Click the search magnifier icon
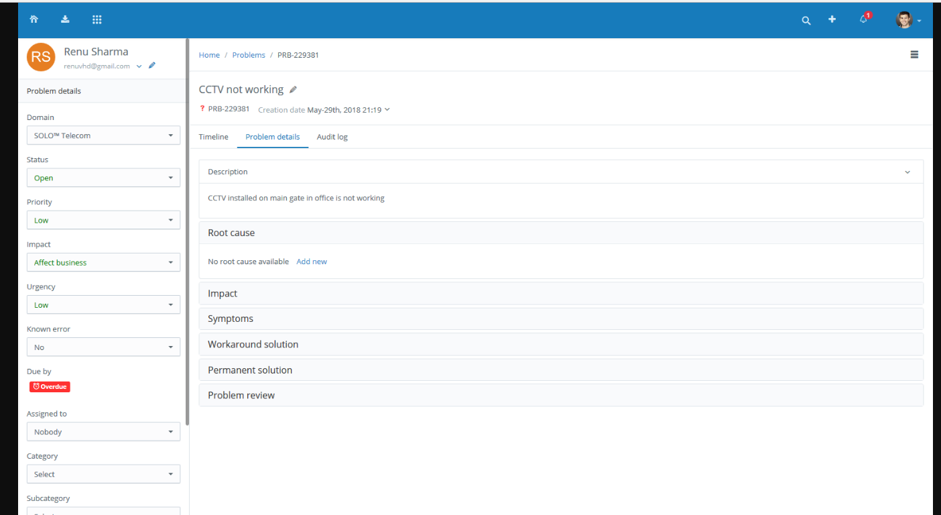The width and height of the screenshot is (941, 515). pos(806,20)
